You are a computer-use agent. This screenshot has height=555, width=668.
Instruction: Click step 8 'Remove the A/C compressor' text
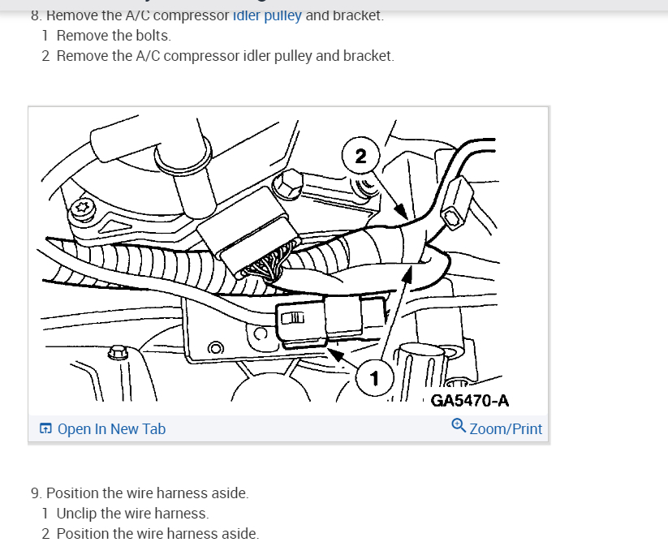tap(138, 15)
